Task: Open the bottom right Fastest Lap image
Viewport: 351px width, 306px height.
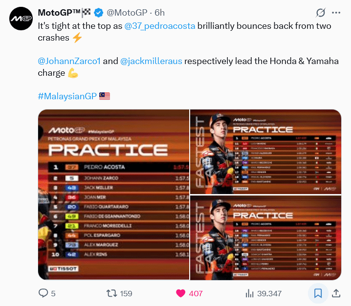Action: 266,238
